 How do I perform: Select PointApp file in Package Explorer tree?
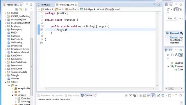tap(26, 101)
